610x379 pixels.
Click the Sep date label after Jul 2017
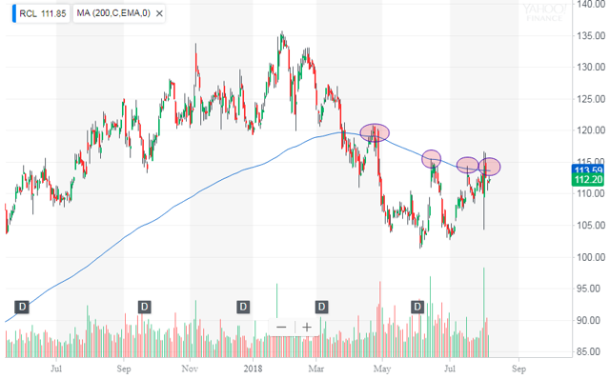pyautogui.click(x=123, y=369)
